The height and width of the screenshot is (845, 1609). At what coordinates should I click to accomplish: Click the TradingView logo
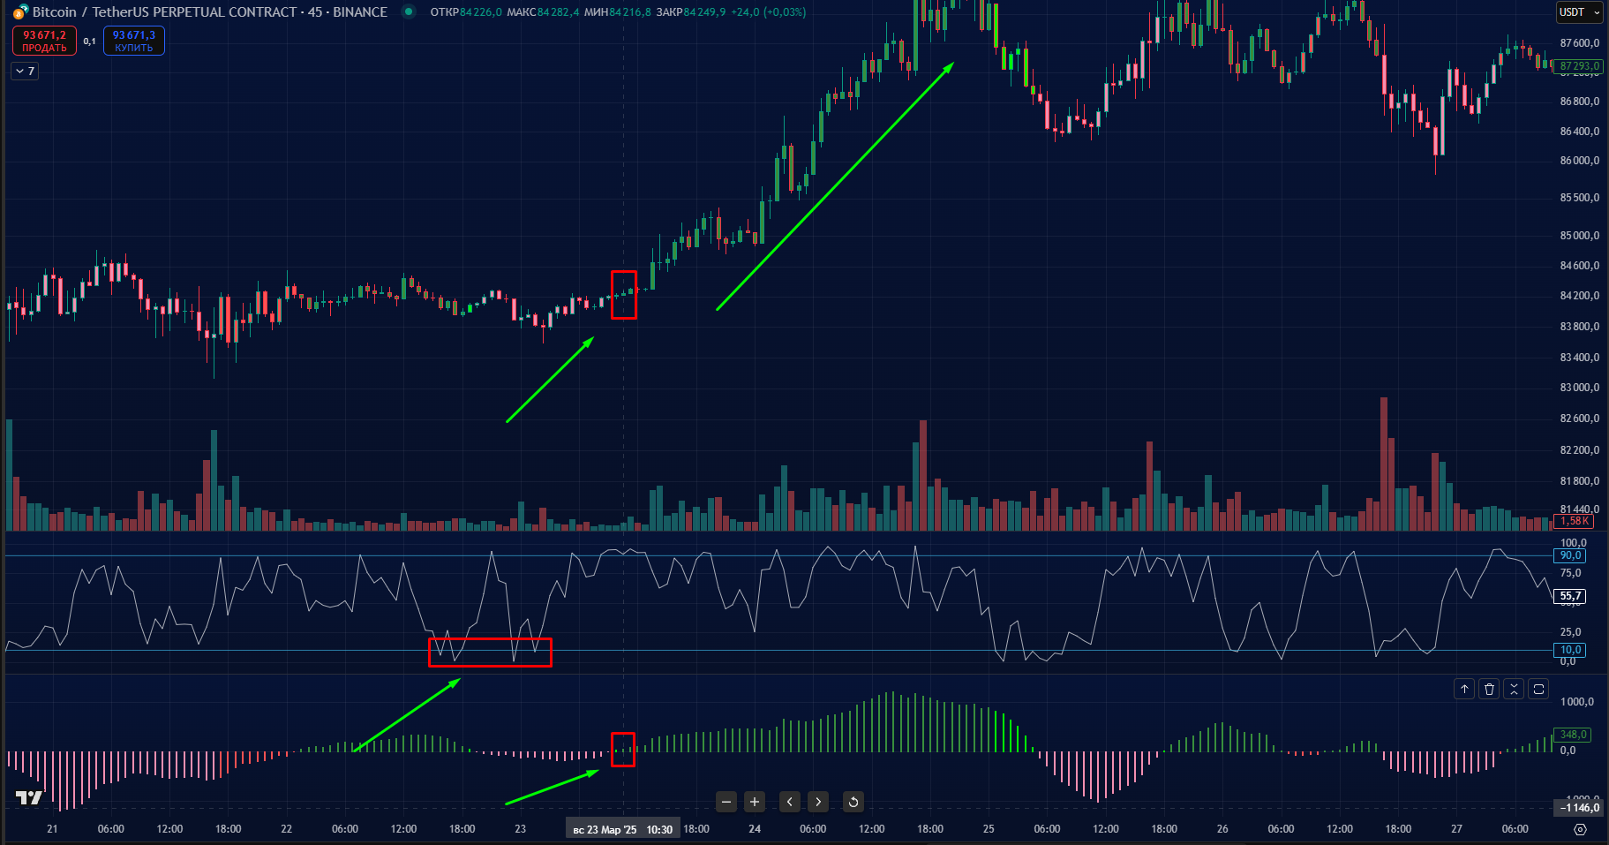pos(29,798)
